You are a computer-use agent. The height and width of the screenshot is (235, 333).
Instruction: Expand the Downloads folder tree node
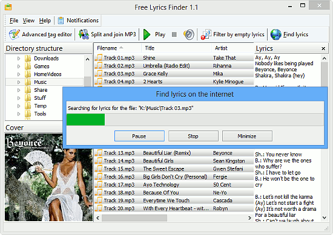pos(19,59)
